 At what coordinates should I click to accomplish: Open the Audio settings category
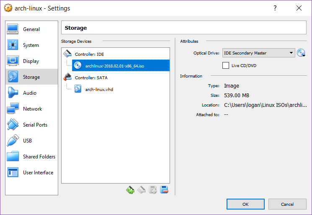[32, 93]
